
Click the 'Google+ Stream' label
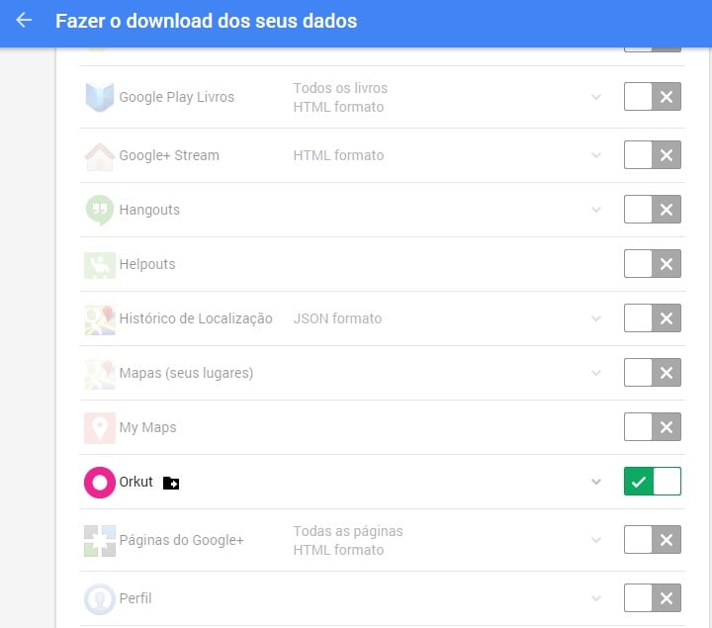point(169,155)
